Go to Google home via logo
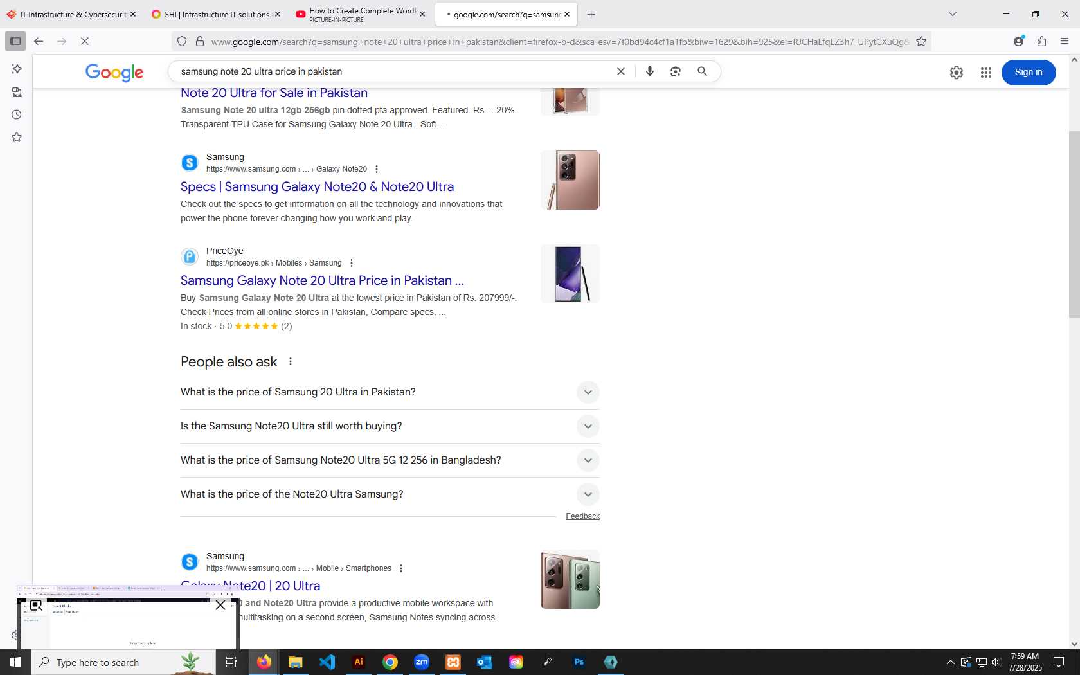Screen dimensions: 1080x675 point(114,73)
